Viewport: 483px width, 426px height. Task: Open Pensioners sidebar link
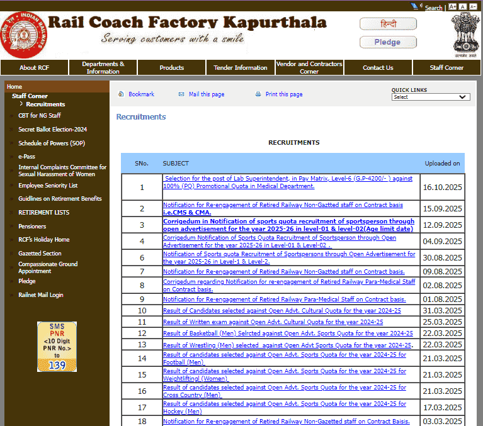(x=32, y=227)
